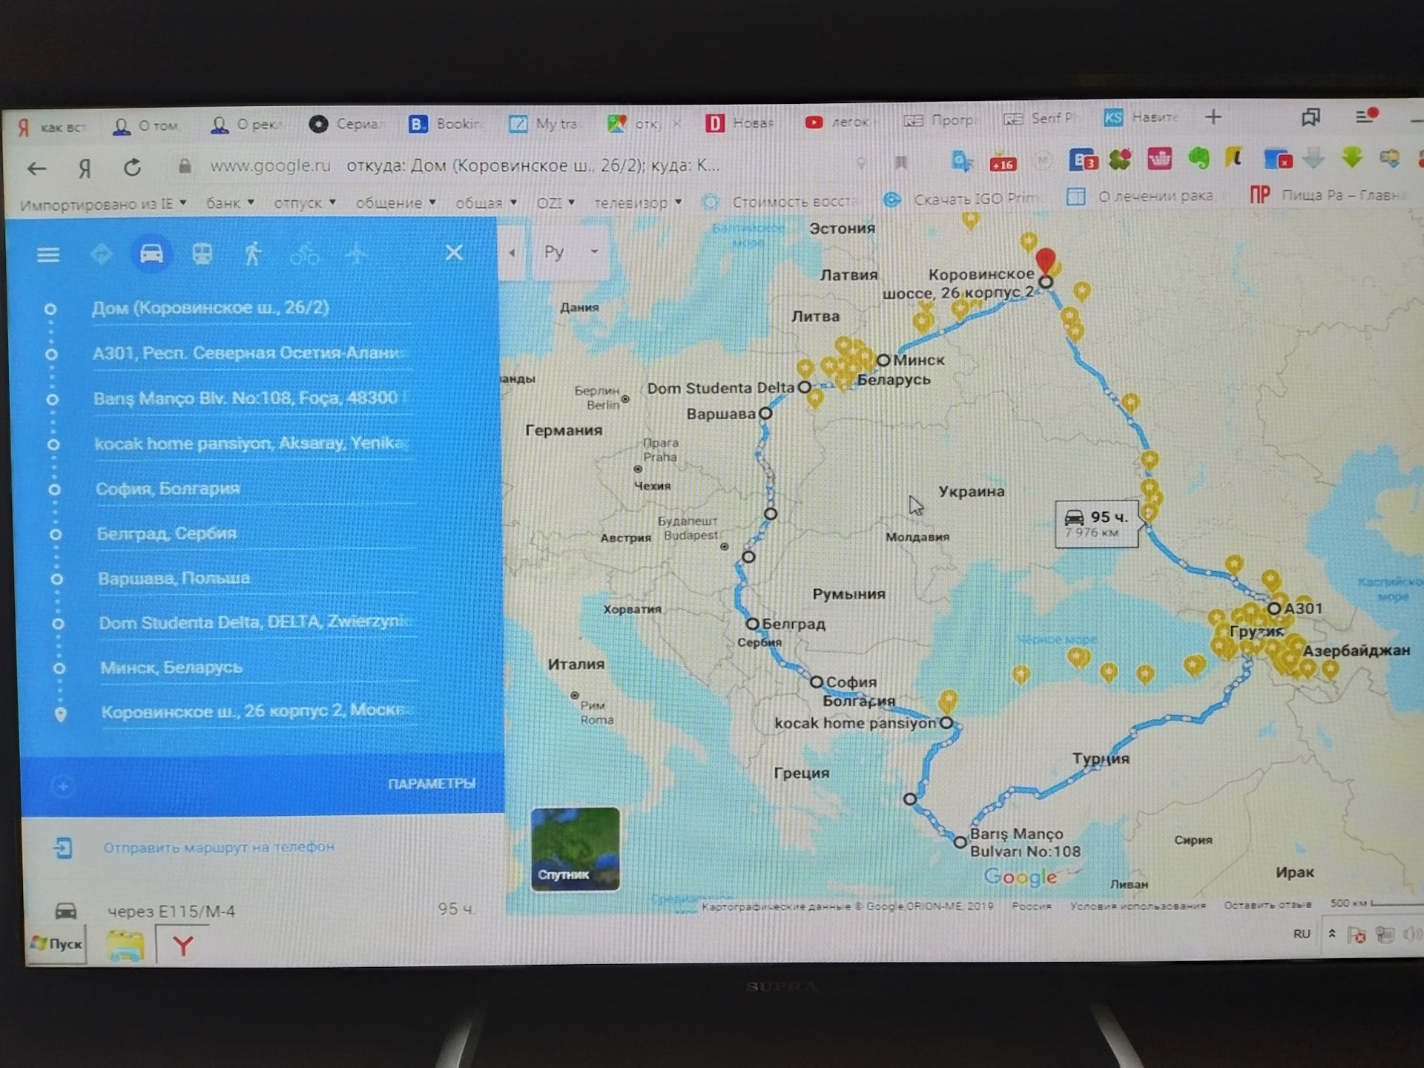Edit the А301 Северная Осетия waypoint

251,354
